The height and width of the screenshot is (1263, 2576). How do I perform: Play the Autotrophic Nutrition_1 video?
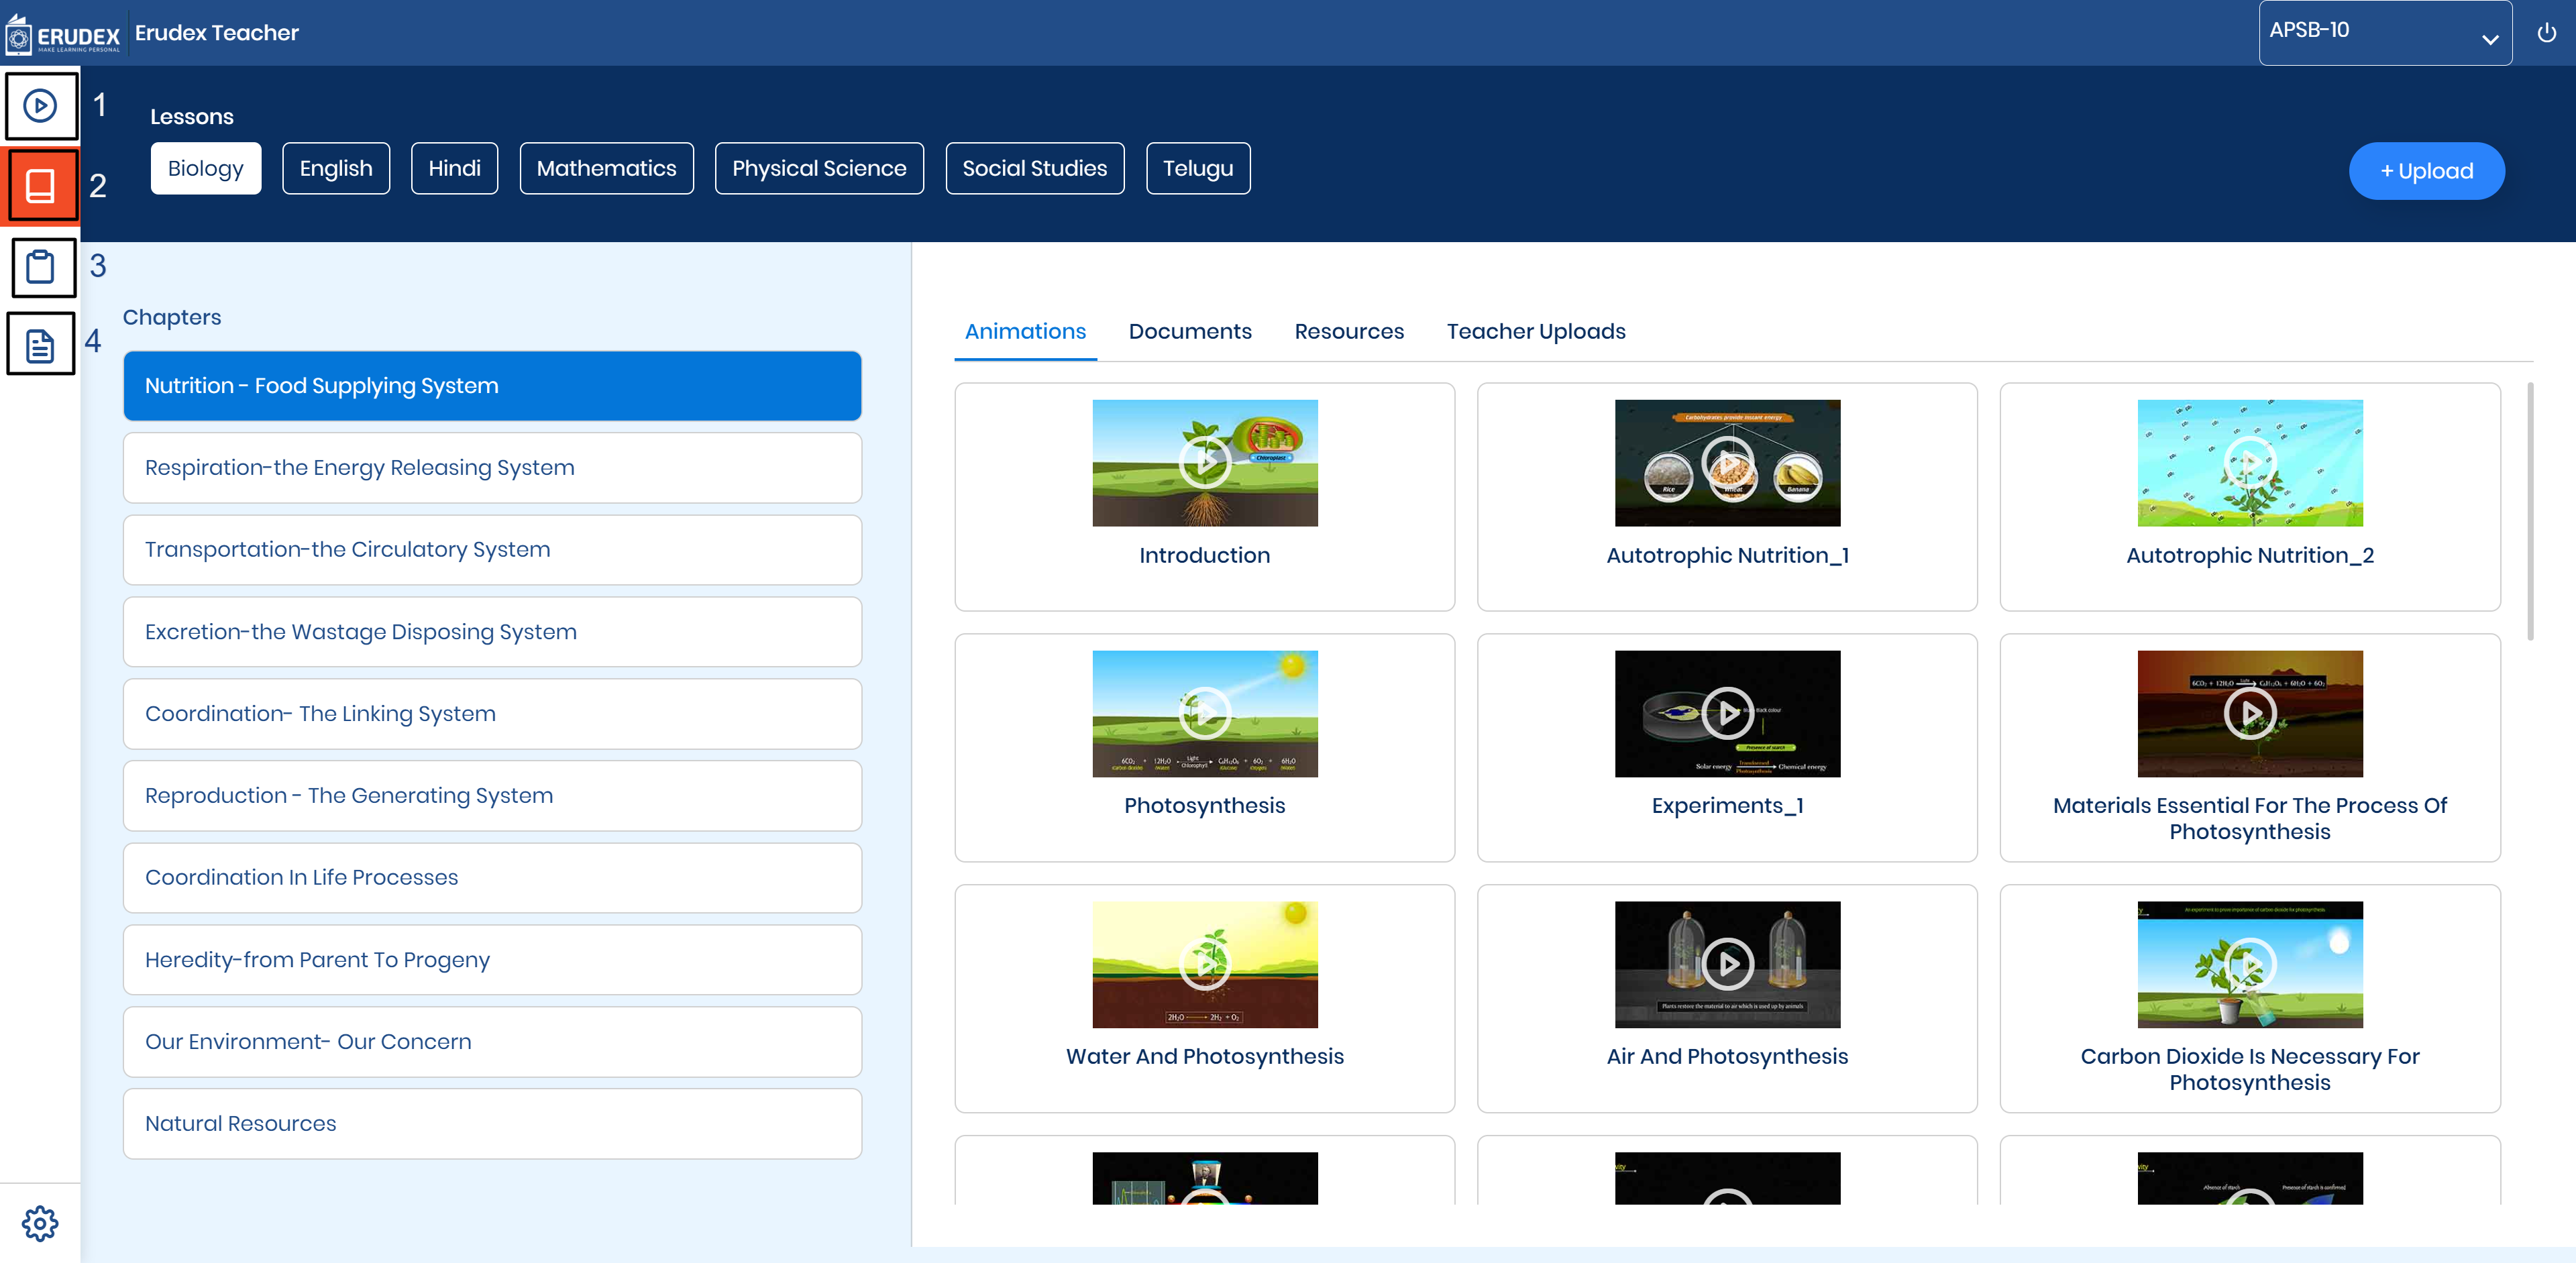pyautogui.click(x=1727, y=463)
